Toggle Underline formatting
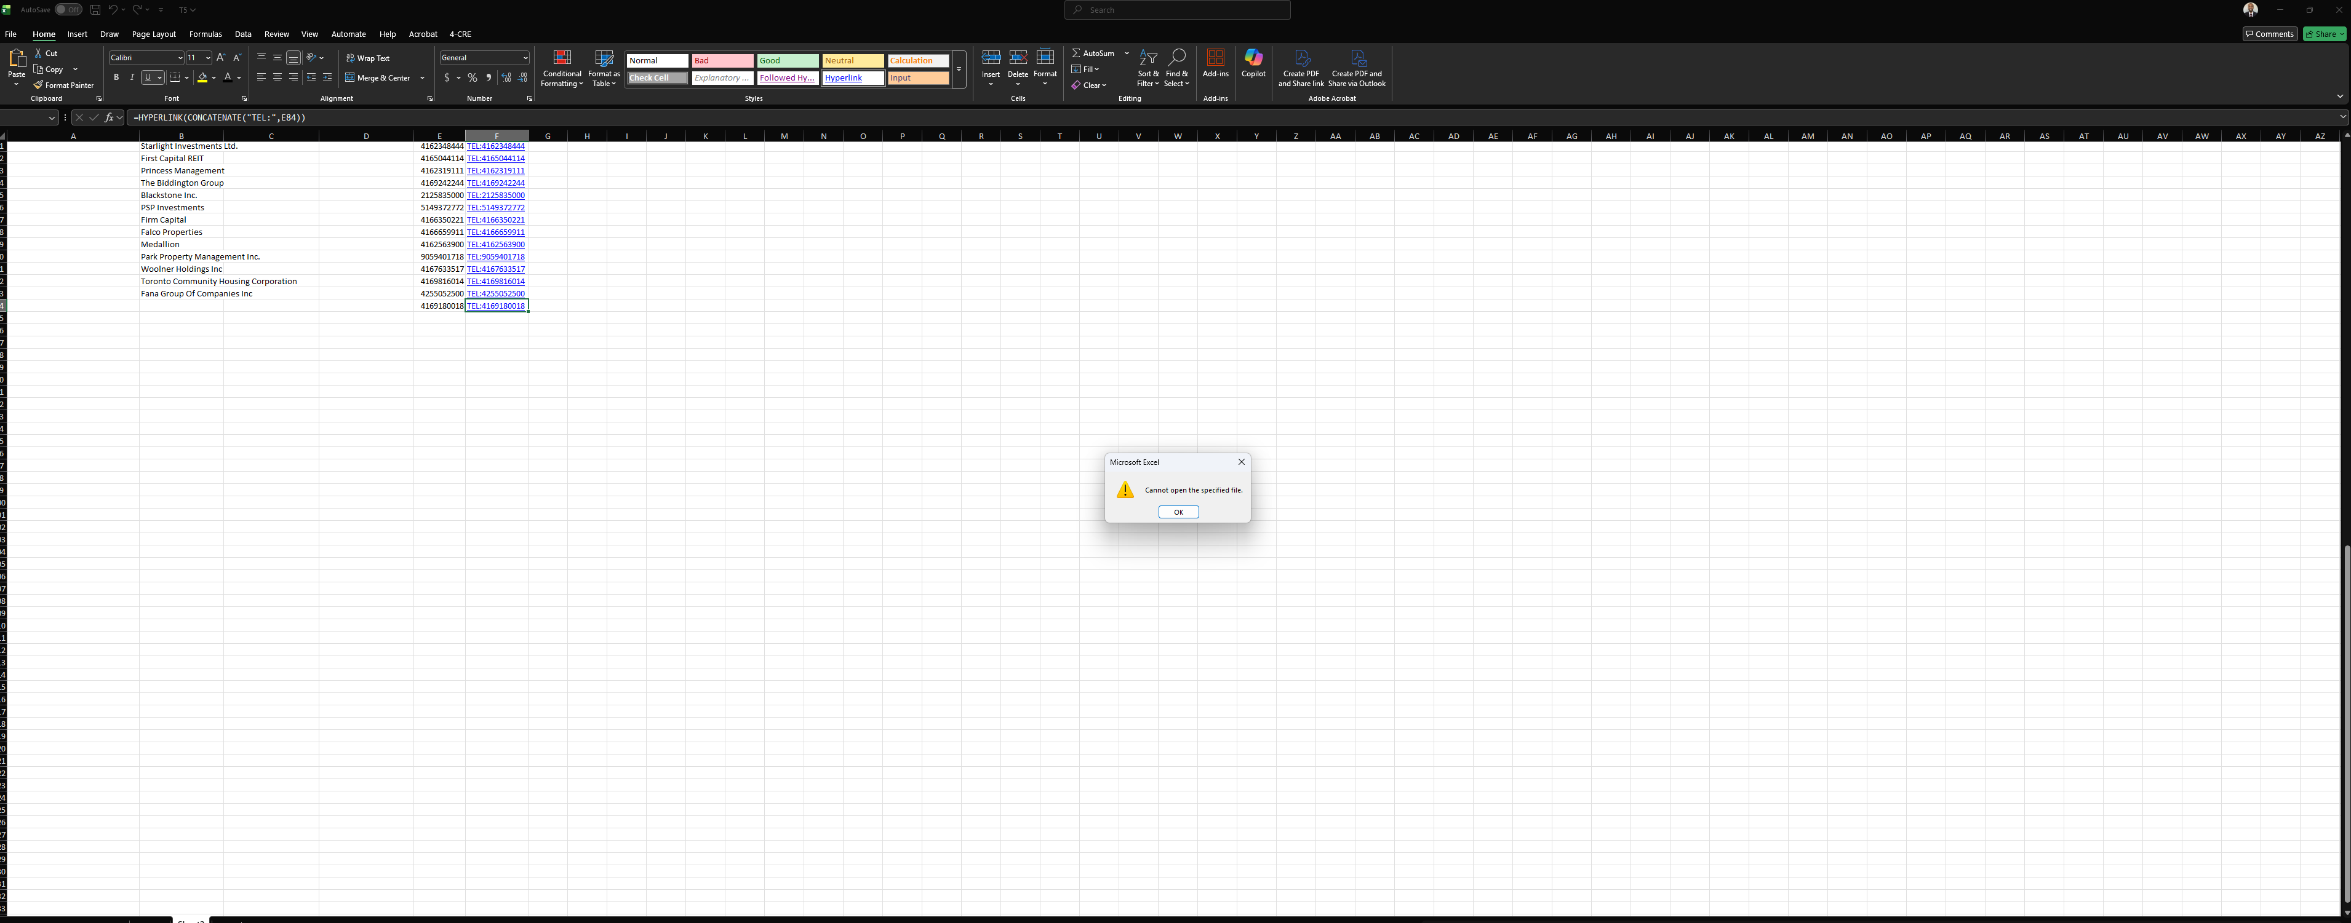Image resolution: width=2351 pixels, height=923 pixels. 148,77
